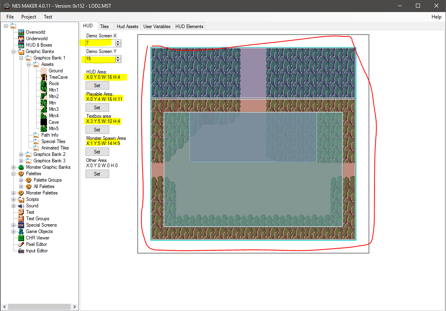446x311 pixels.
Task: Click the Mtn5 asset tile icon
Action: pyautogui.click(x=44, y=129)
